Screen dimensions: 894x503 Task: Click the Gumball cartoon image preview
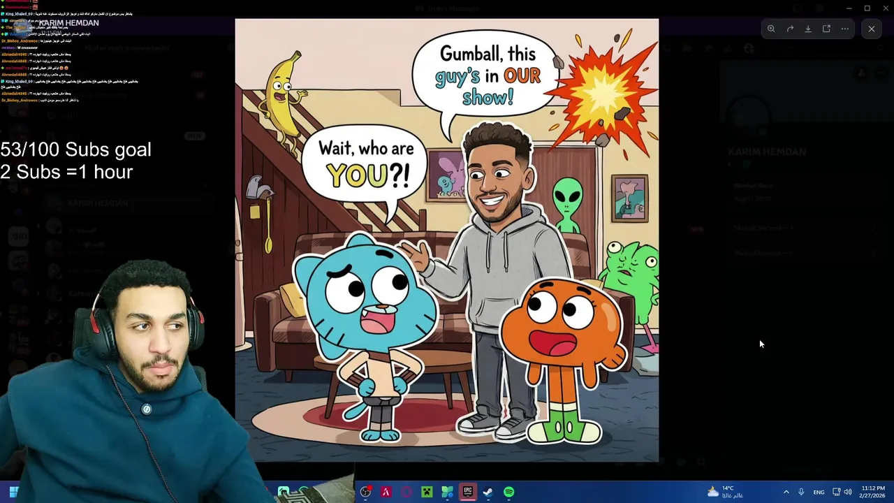[x=447, y=240]
